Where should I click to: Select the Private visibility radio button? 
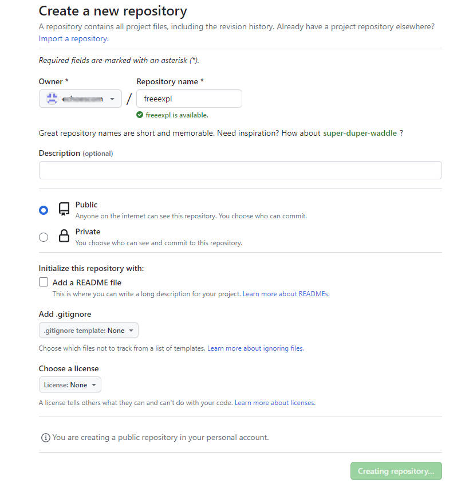(x=44, y=237)
